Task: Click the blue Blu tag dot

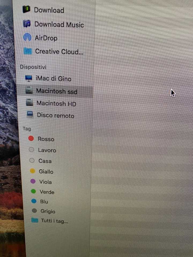Action: 34,201
